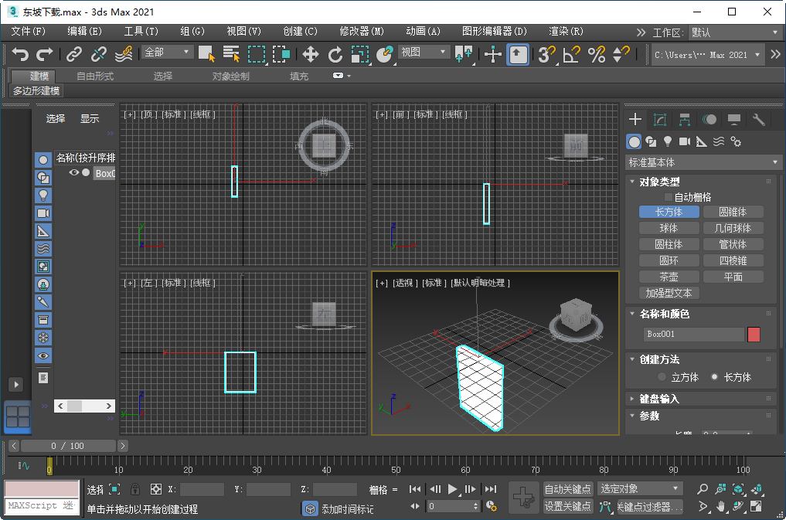The image size is (786, 520).
Task: Enable the 自动栅格 checkbox
Action: click(669, 197)
